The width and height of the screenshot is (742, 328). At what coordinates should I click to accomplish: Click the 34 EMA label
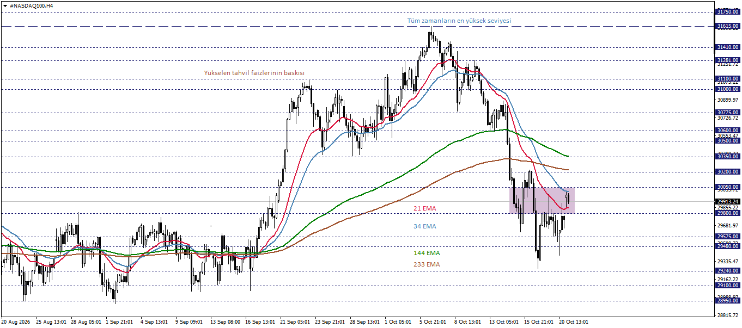point(424,226)
